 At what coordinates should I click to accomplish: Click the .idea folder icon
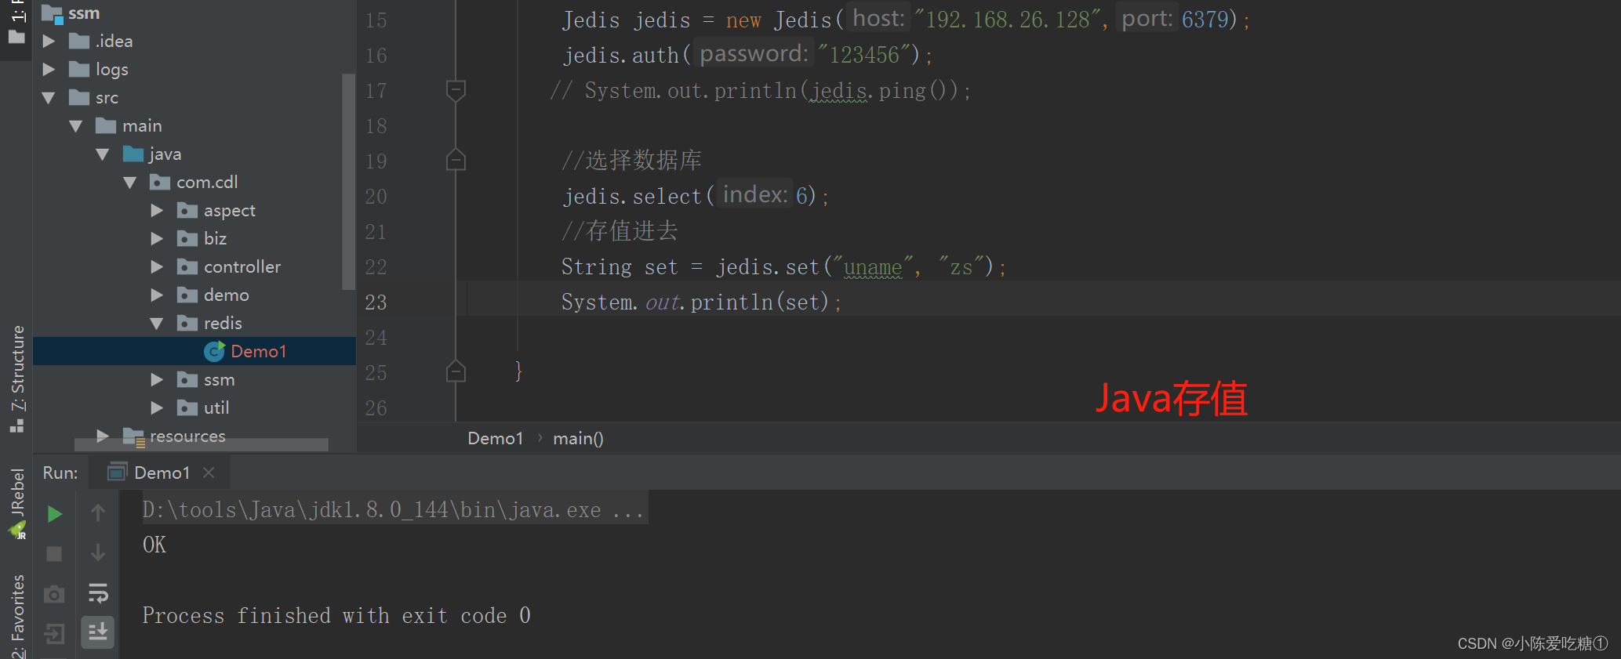pyautogui.click(x=79, y=41)
